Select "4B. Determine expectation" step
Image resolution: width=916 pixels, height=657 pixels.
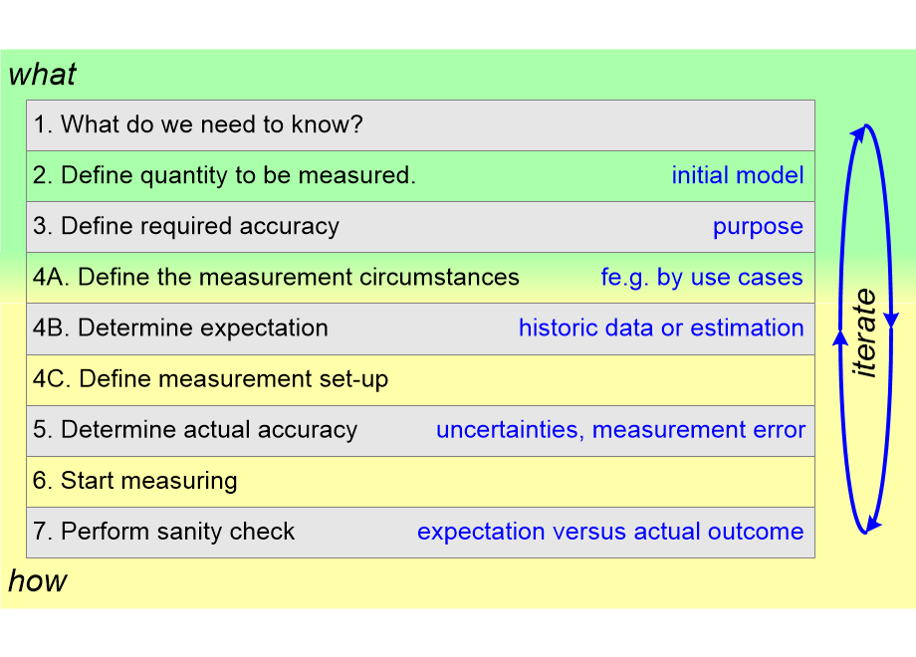180,328
